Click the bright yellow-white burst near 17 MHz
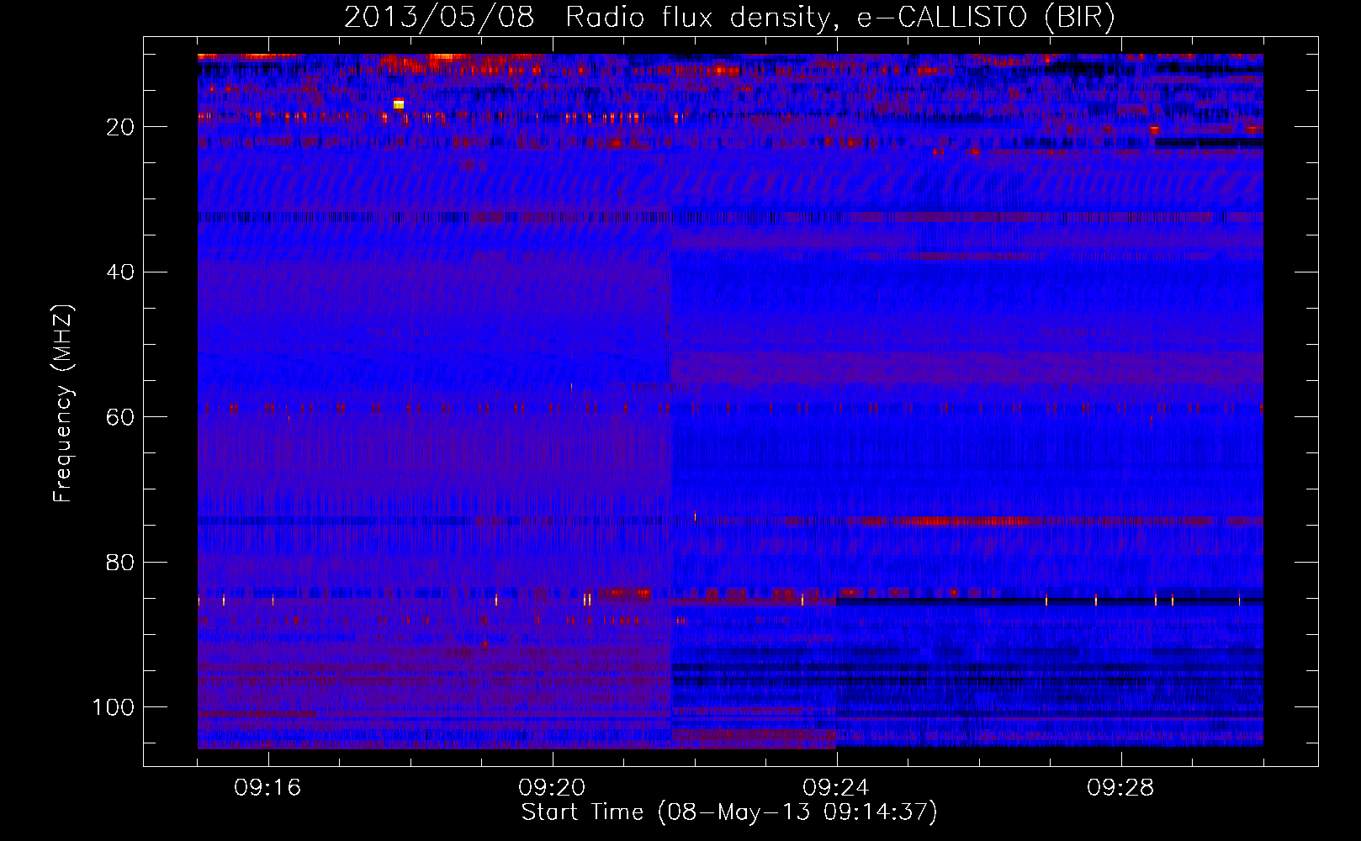This screenshot has width=1361, height=841. (x=399, y=103)
